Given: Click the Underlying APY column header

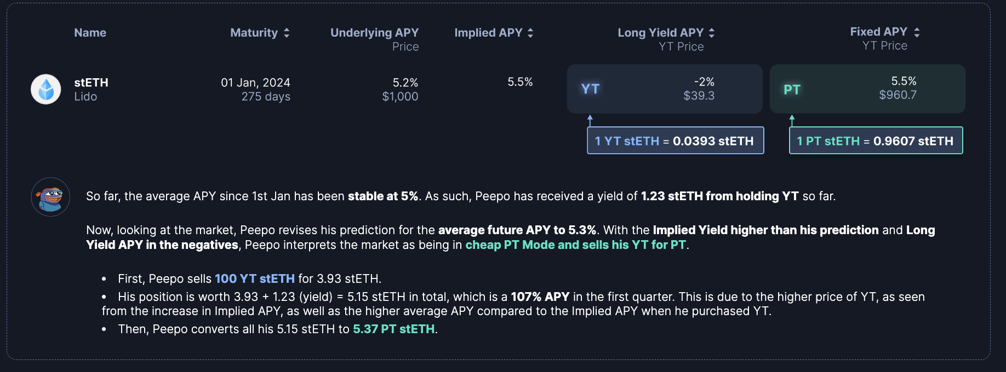Looking at the screenshot, I should pos(374,33).
